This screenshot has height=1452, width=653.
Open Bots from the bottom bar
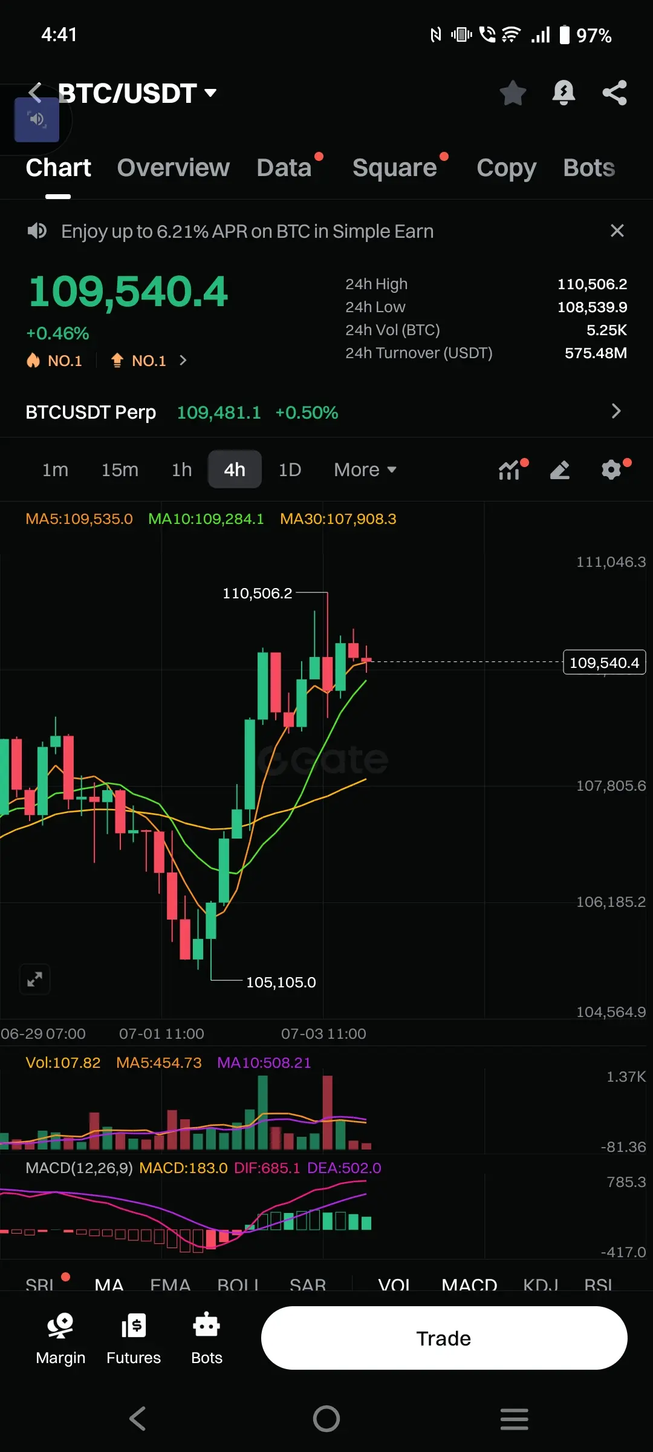pos(207,1338)
